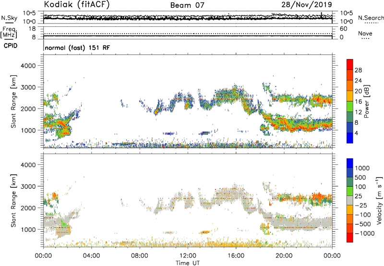Image resolution: width=384 pixels, height=266 pixels.
Task: Click the left '10^5' noise axis tick
Action: tap(30, 13)
